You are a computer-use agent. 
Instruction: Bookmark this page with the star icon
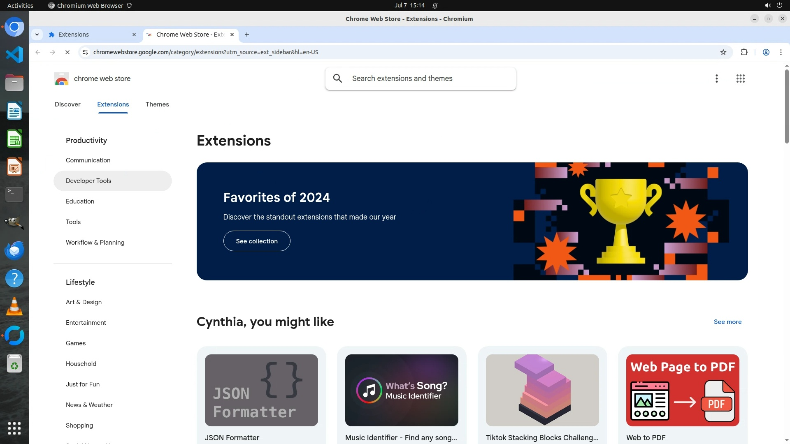[x=723, y=52]
